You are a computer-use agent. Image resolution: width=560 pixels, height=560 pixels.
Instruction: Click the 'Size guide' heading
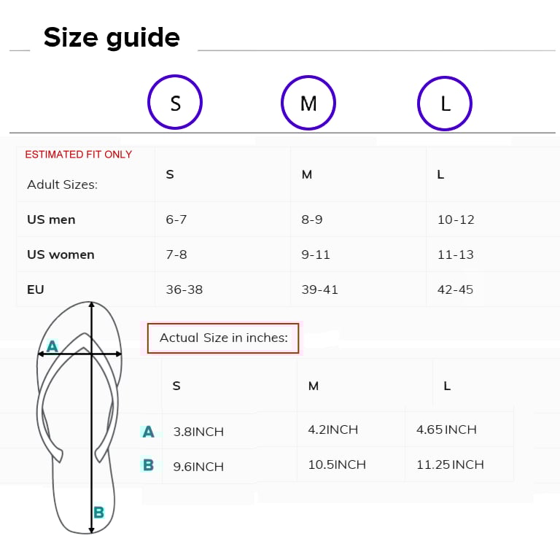[x=112, y=37]
